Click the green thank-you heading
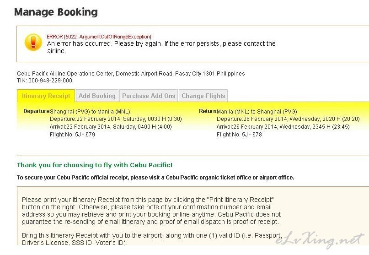This screenshot has height=255, width=369. coord(95,165)
